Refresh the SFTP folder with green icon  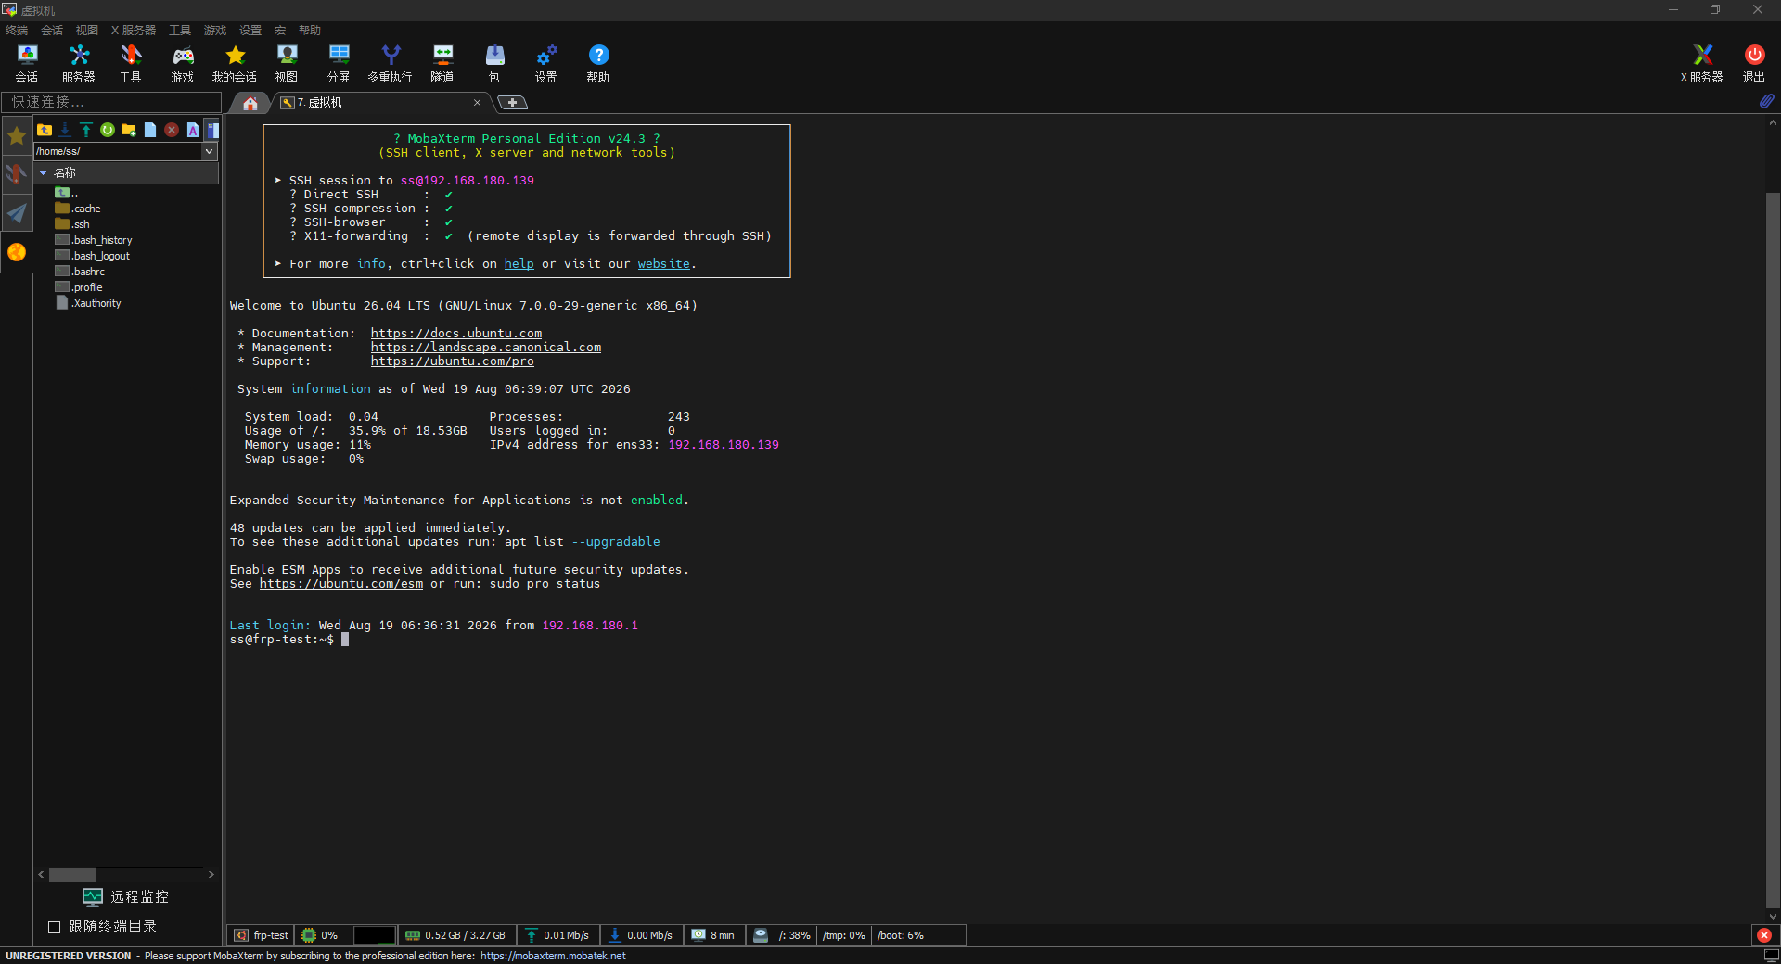click(108, 130)
